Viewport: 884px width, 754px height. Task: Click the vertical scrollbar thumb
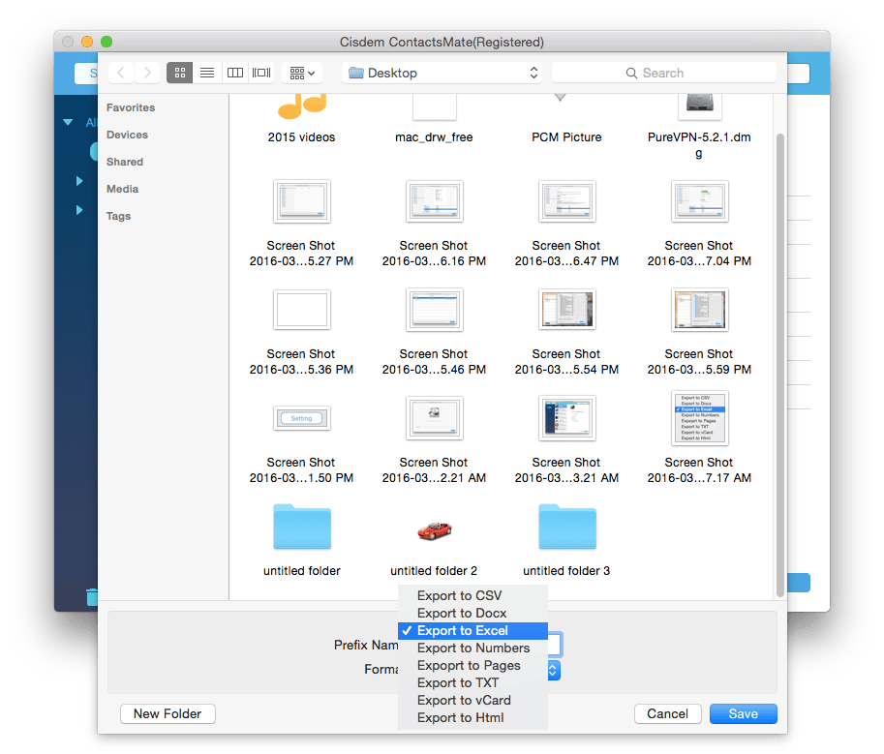coord(780,358)
